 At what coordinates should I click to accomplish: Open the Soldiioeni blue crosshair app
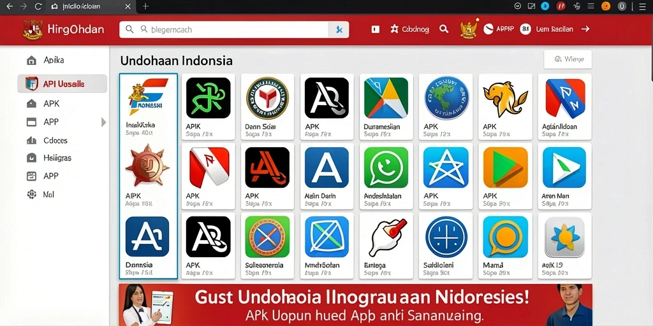pos(446,246)
